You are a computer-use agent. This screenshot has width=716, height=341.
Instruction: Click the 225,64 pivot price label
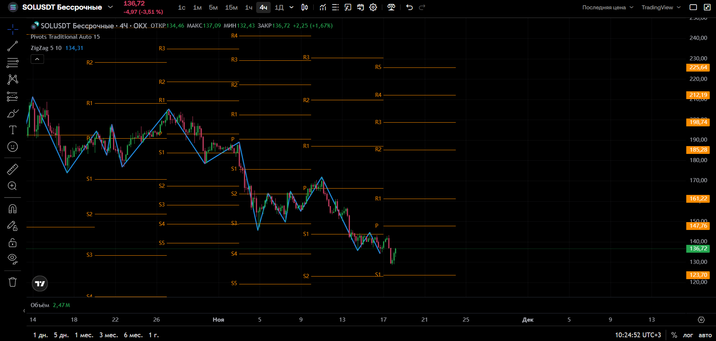click(x=698, y=67)
